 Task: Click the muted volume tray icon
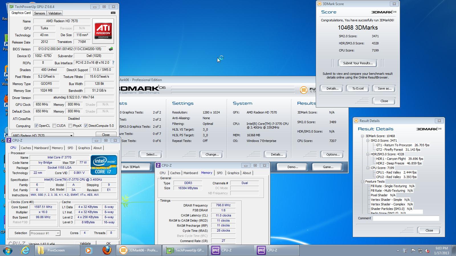427,251
